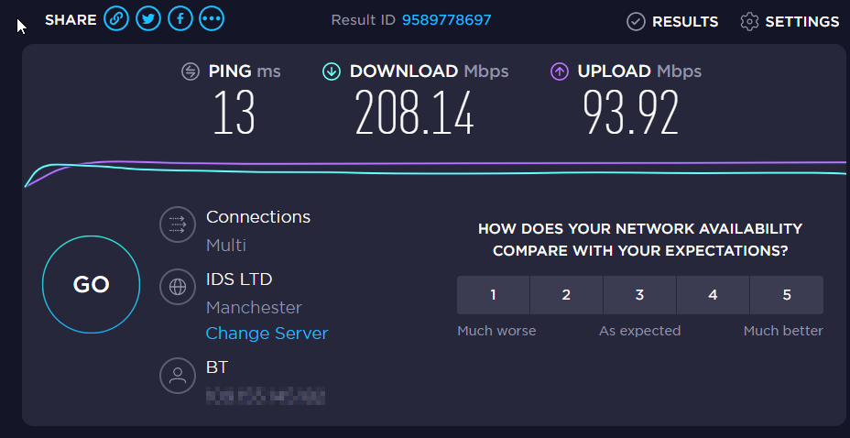Viewport: 850px width, 438px height.
Task: Click the server globe icon
Action: (x=176, y=287)
